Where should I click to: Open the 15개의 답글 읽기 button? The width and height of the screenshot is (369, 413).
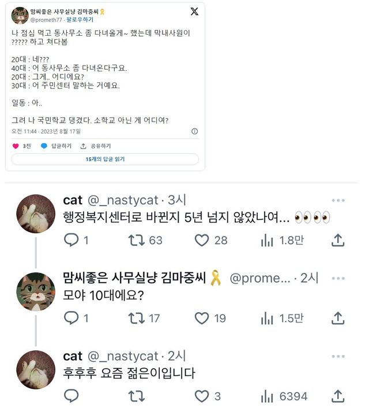tap(105, 159)
